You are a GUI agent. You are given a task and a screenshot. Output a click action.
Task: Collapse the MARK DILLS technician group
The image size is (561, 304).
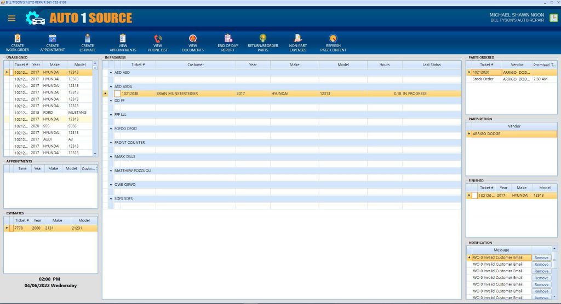pos(111,157)
